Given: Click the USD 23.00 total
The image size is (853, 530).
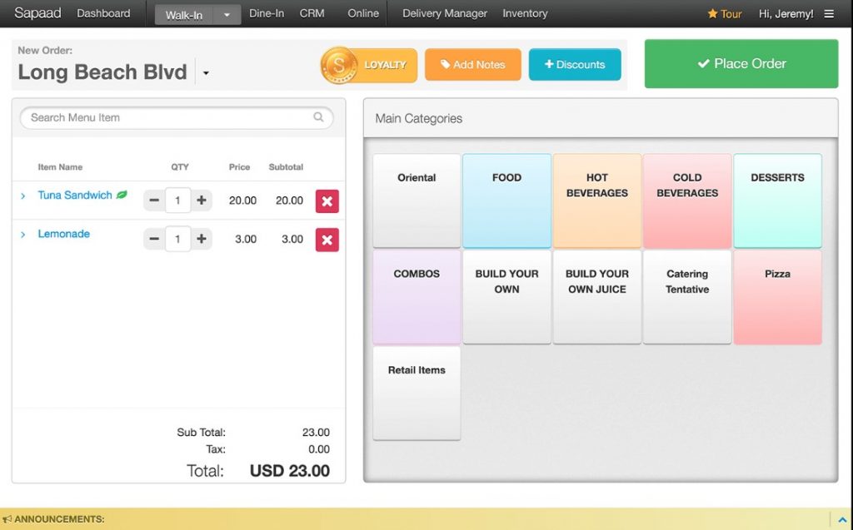Looking at the screenshot, I should [289, 471].
